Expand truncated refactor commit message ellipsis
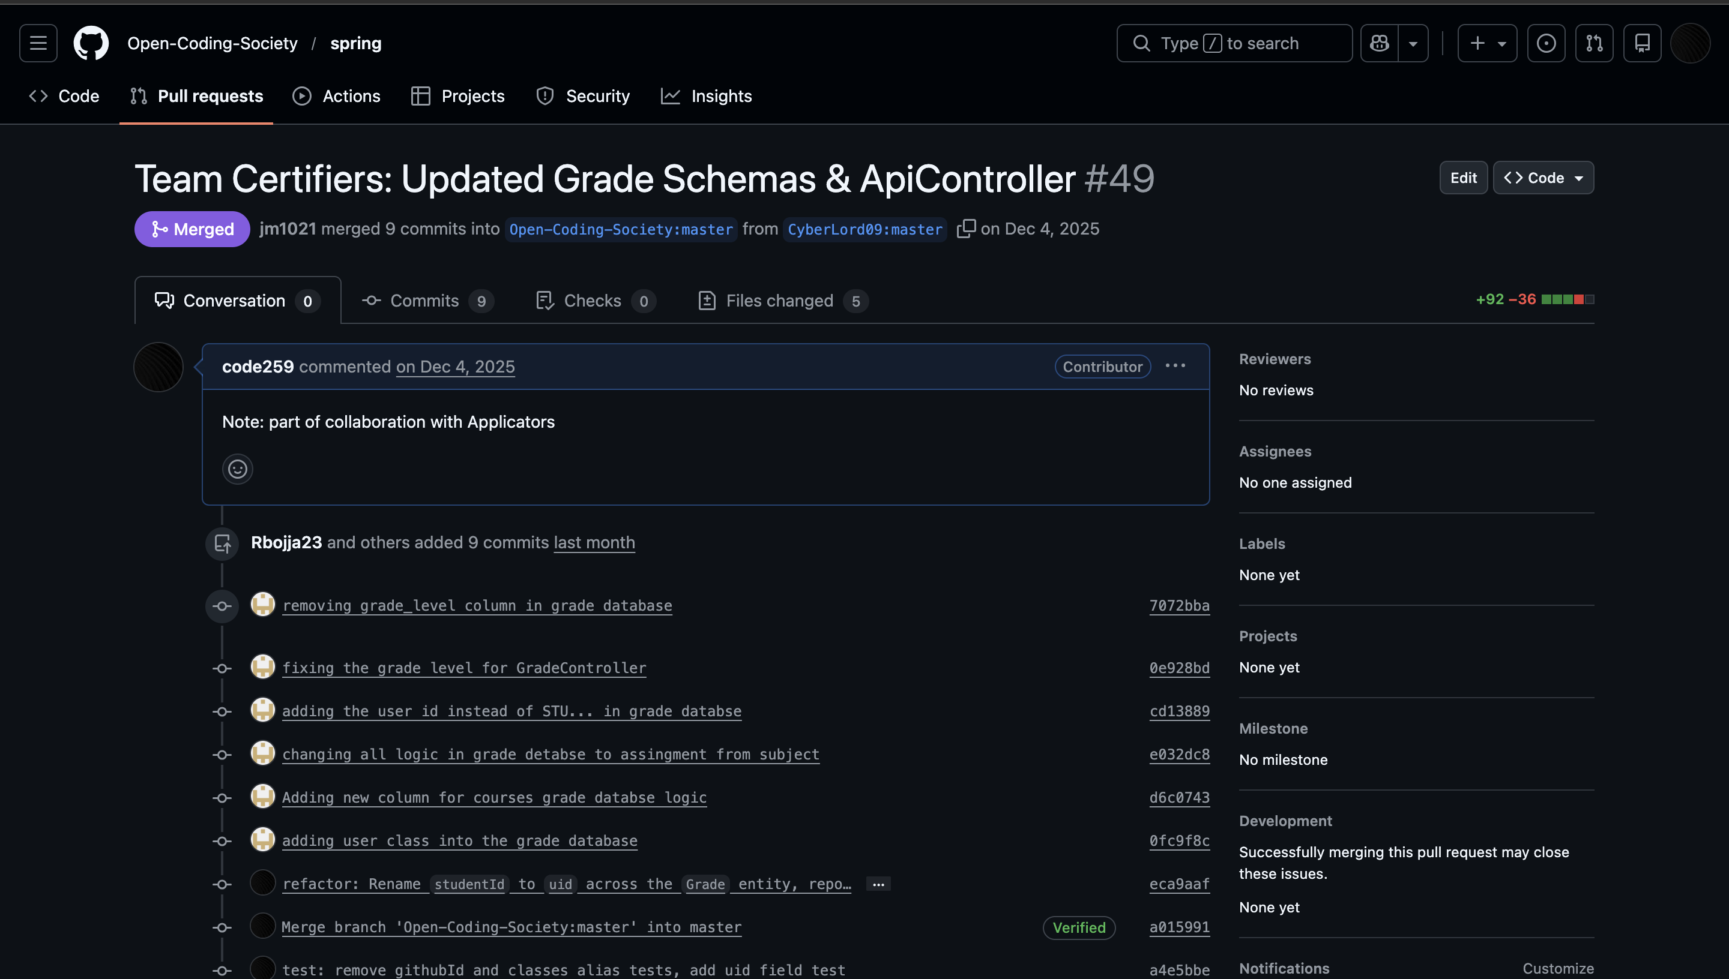This screenshot has width=1729, height=979. (878, 884)
